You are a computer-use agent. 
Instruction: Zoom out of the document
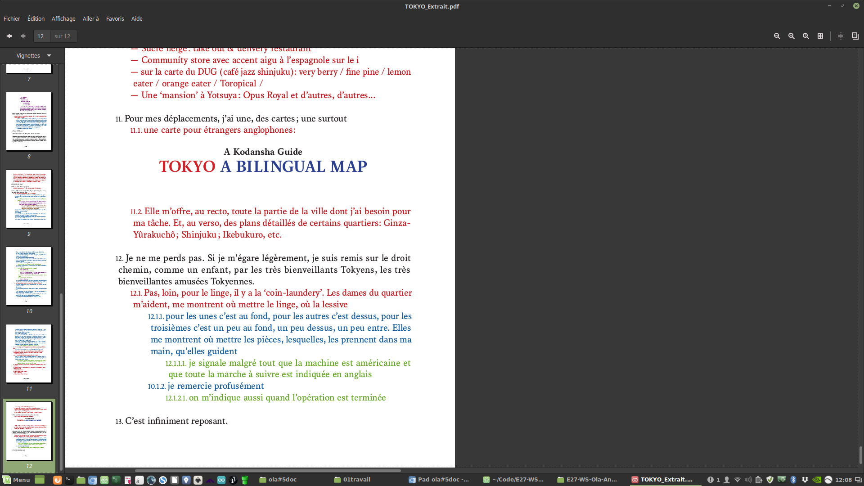(x=777, y=36)
